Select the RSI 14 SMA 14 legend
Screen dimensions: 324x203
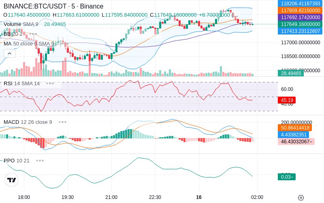[x=22, y=84]
